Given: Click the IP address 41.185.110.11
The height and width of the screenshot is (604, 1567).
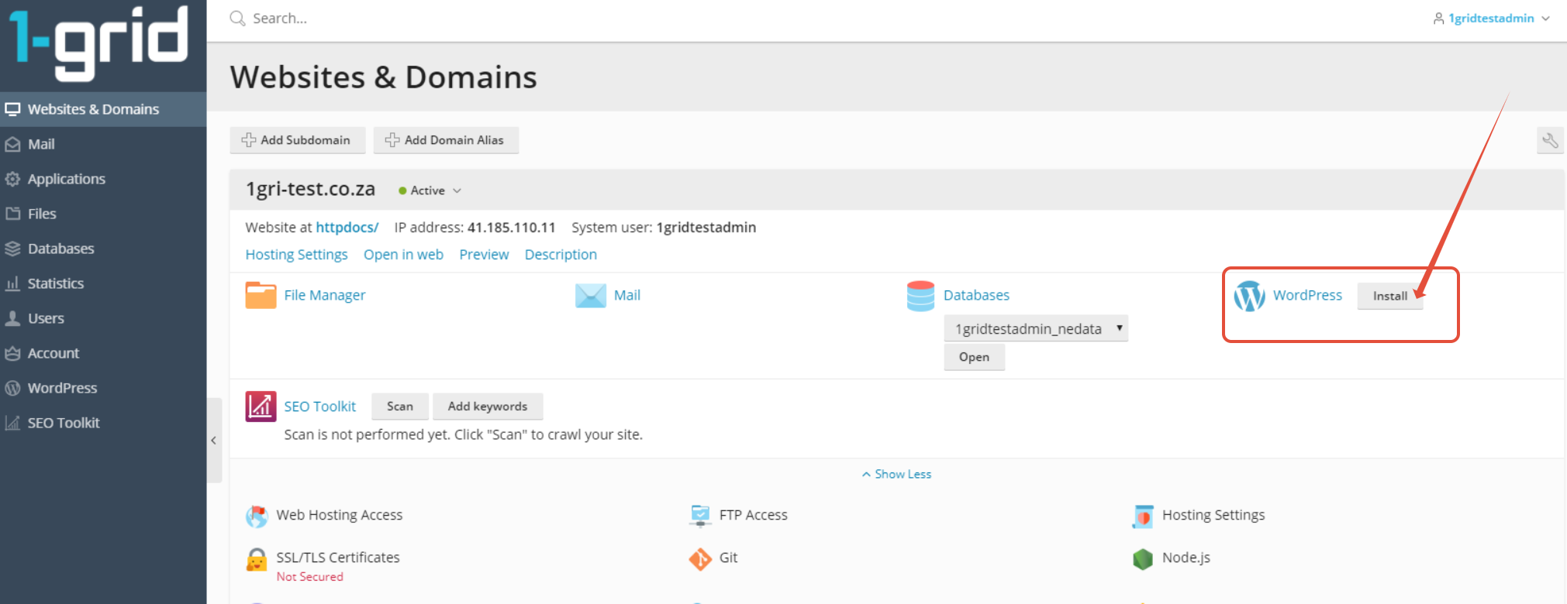Looking at the screenshot, I should click(511, 228).
